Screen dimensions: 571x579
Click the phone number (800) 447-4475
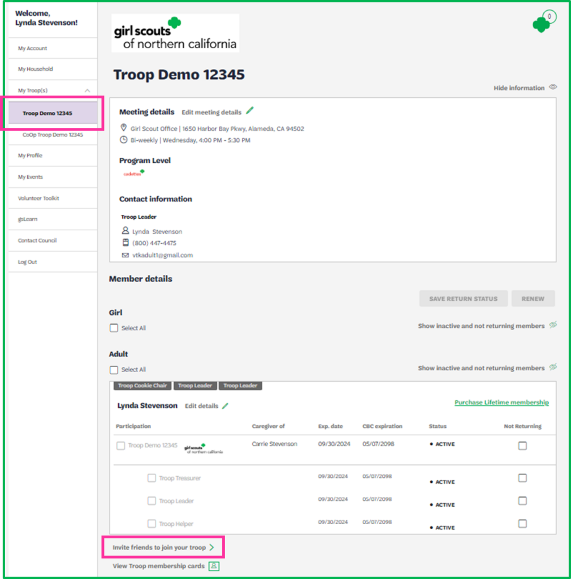pos(154,243)
